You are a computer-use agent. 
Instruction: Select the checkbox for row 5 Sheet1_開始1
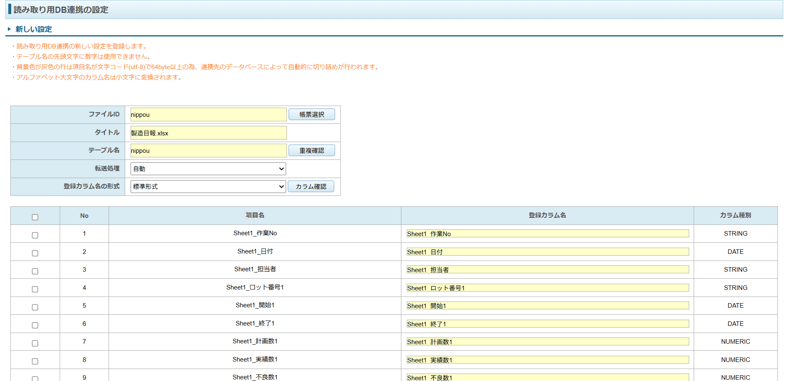click(x=35, y=307)
